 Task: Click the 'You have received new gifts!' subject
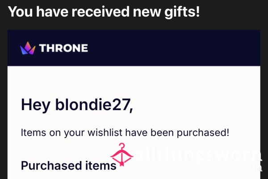tap(104, 12)
